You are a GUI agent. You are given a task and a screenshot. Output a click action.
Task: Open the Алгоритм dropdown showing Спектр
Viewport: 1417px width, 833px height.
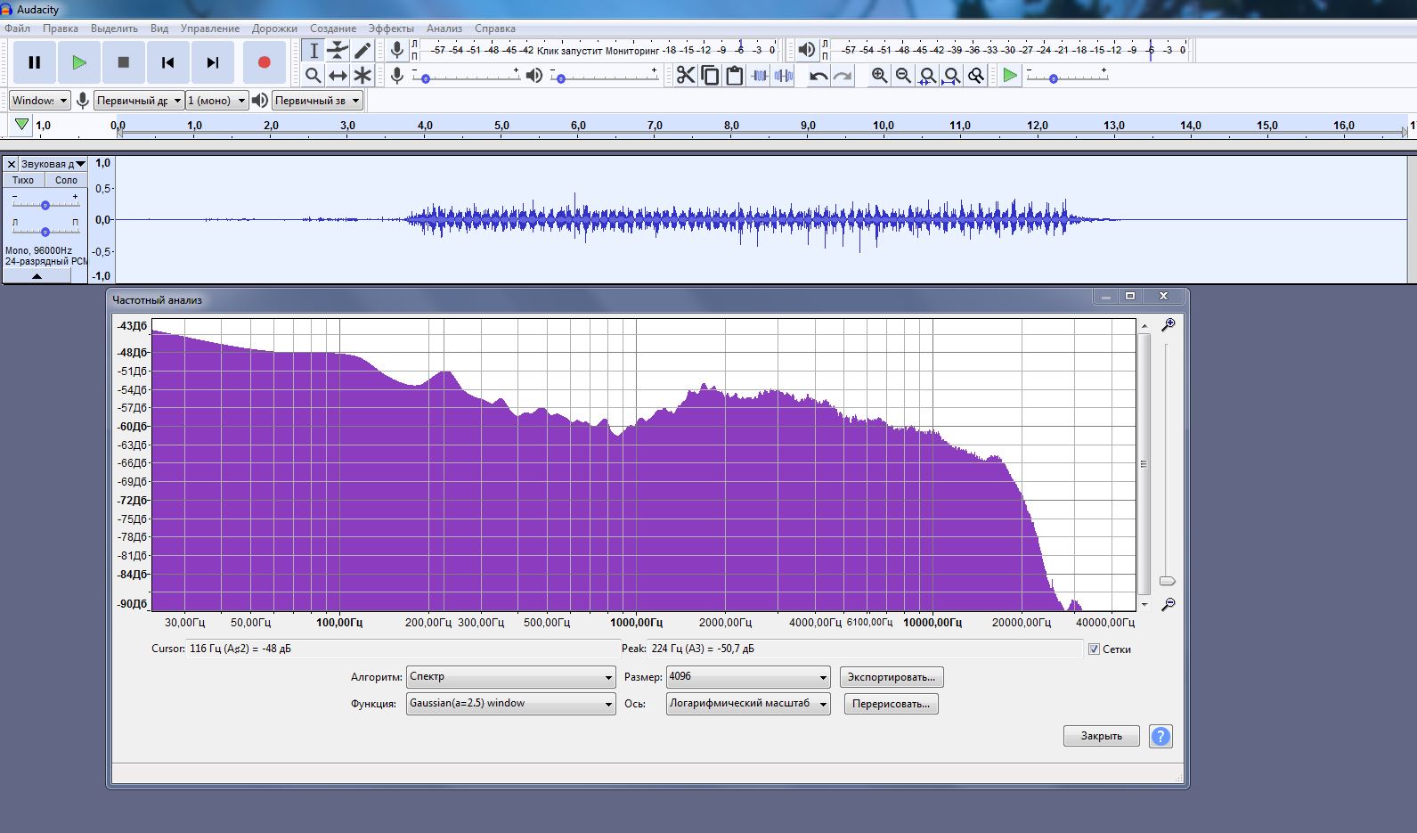point(510,677)
